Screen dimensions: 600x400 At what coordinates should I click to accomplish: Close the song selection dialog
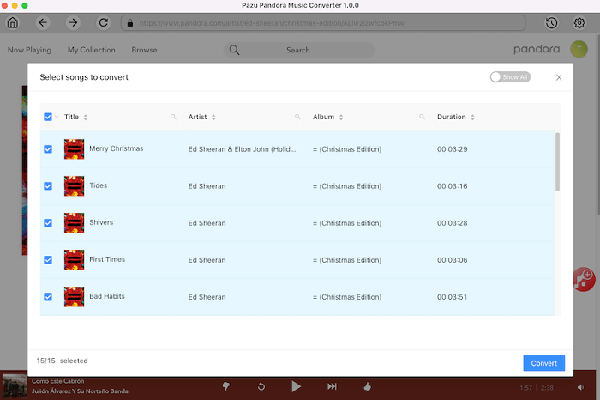[559, 77]
